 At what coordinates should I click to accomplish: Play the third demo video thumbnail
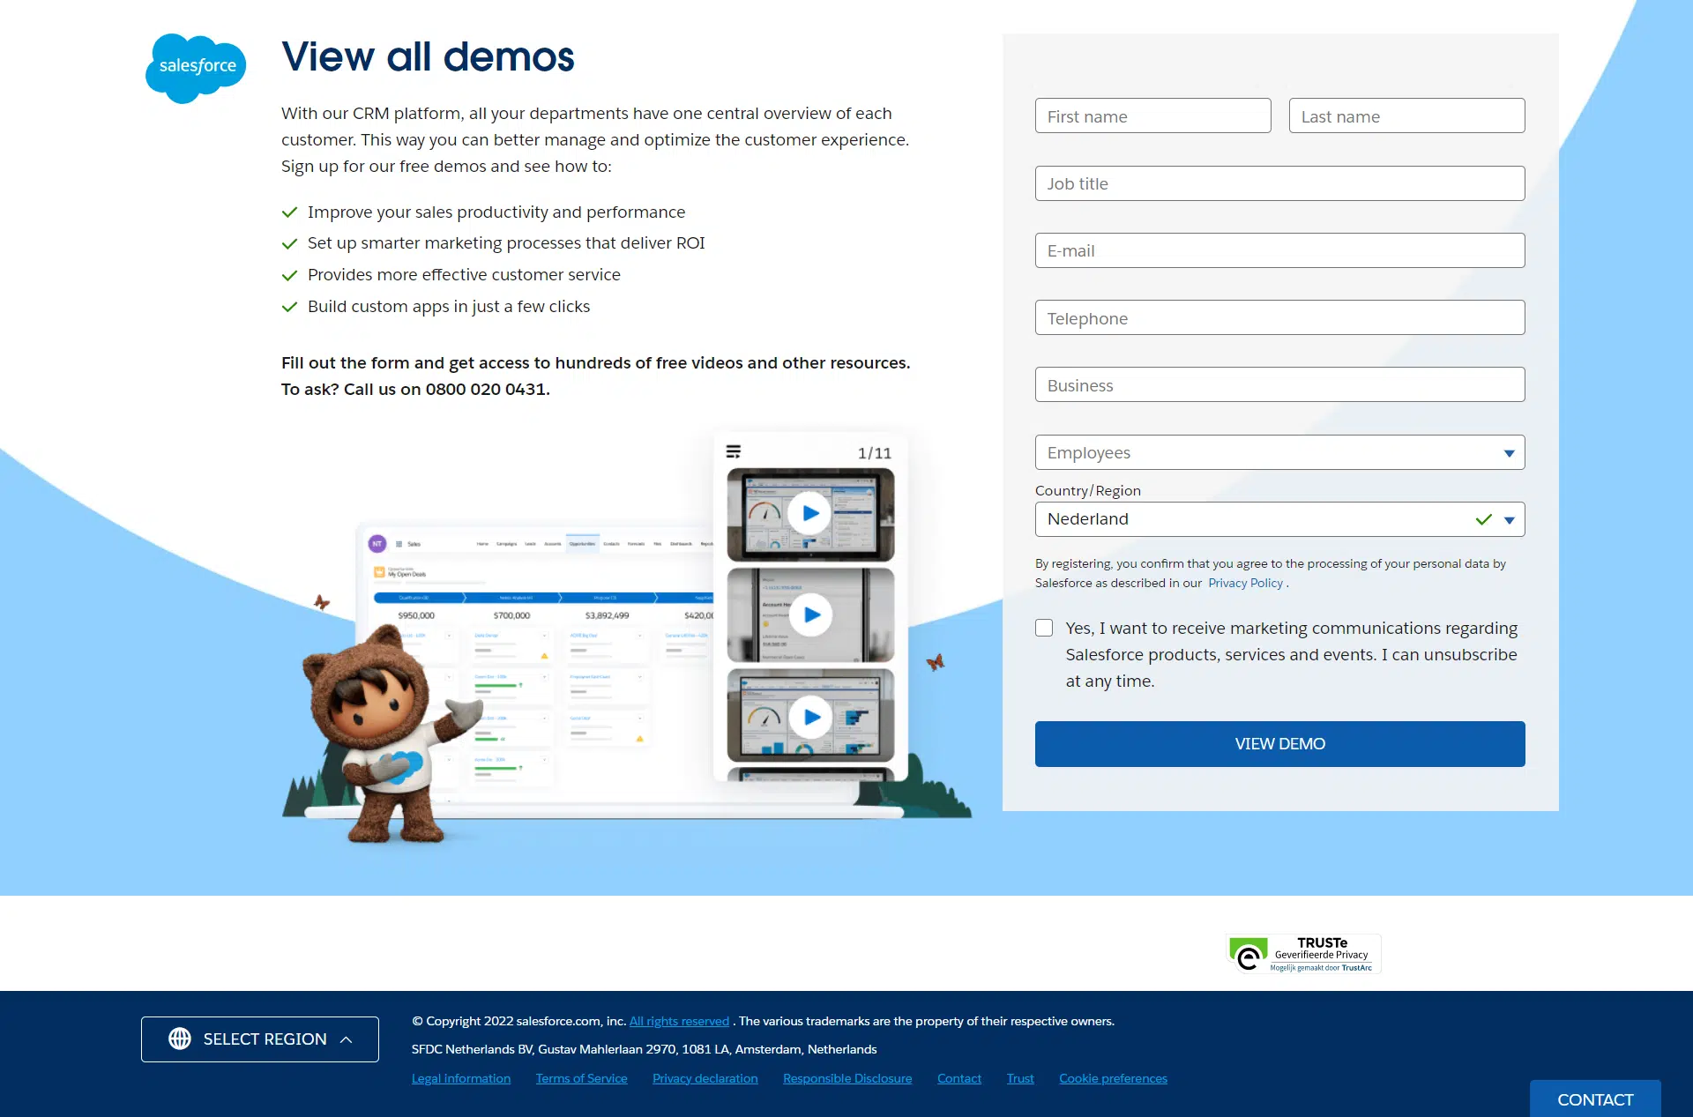(810, 716)
